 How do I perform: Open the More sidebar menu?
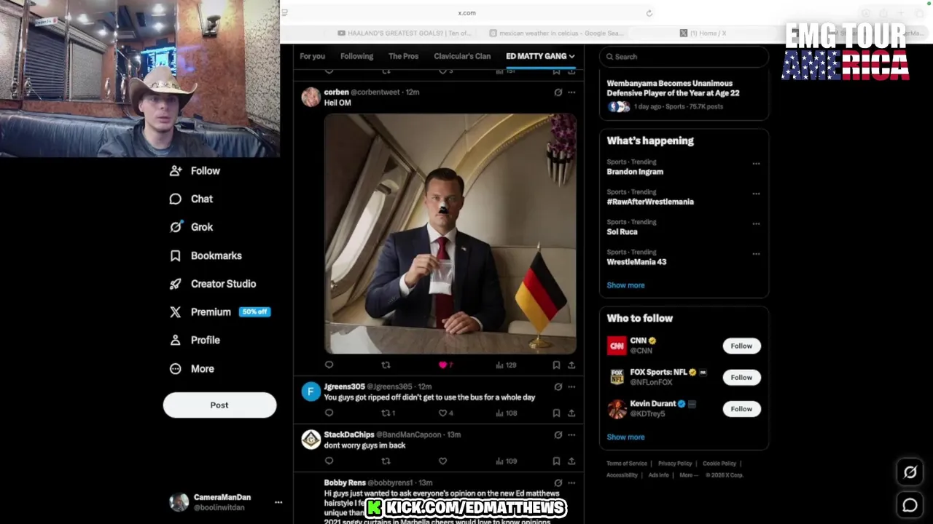coord(192,368)
